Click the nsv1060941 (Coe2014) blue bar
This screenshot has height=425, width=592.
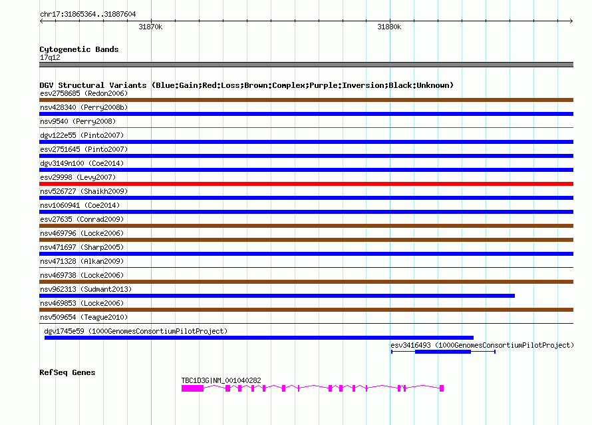[x=306, y=212]
